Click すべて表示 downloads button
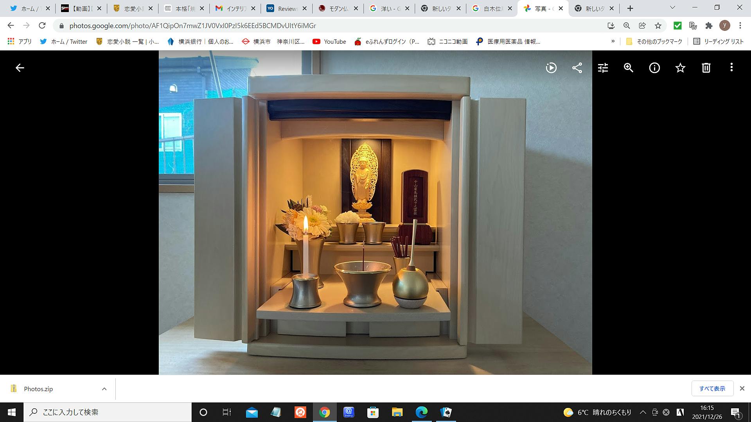This screenshot has width=751, height=422. pos(712,388)
